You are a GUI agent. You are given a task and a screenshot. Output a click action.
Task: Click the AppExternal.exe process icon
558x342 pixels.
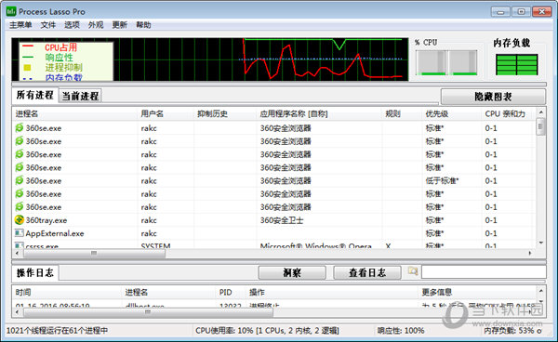pyautogui.click(x=19, y=233)
